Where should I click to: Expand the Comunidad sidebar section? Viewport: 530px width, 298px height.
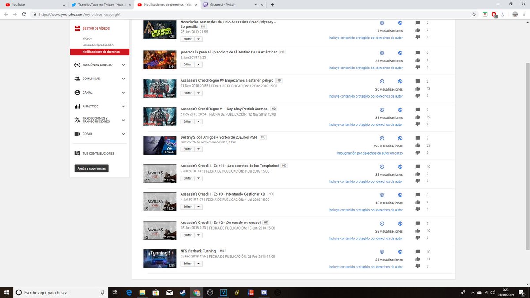pyautogui.click(x=123, y=79)
